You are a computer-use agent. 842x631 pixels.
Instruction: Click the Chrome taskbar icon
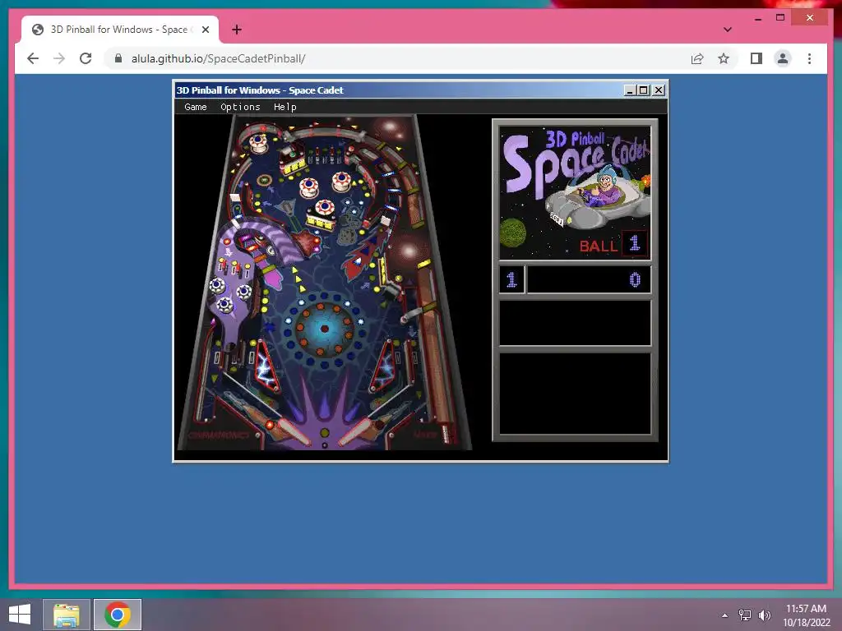(x=118, y=615)
